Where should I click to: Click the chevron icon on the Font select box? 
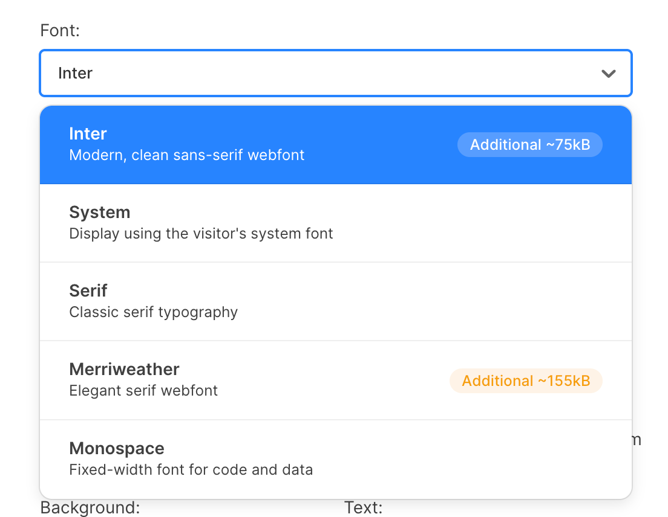click(x=608, y=73)
